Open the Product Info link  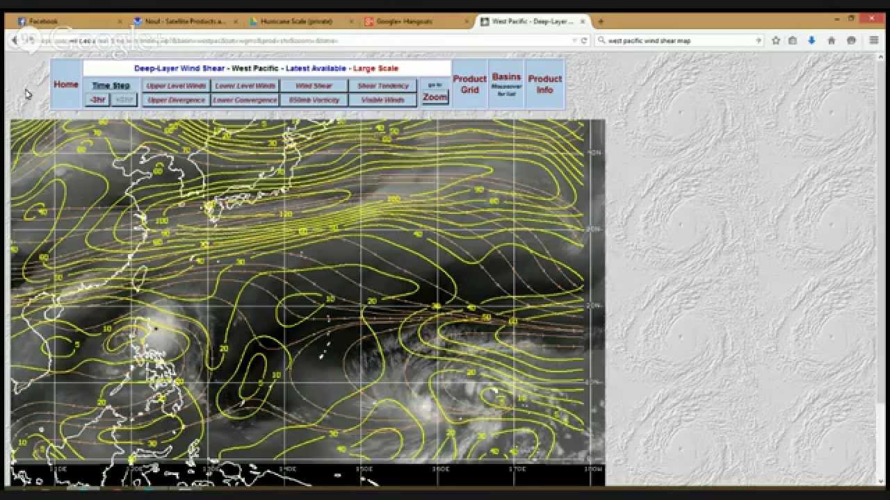[545, 84]
